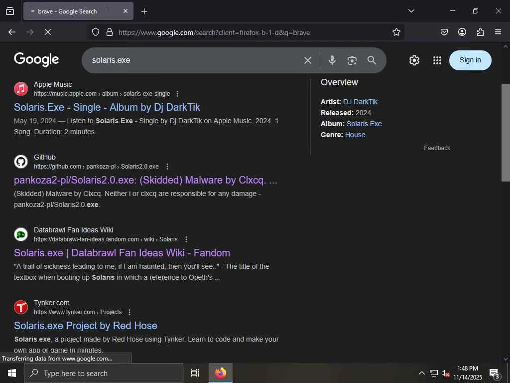This screenshot has width=510, height=383.
Task: Click Apple Music favicon
Action: tap(21, 89)
